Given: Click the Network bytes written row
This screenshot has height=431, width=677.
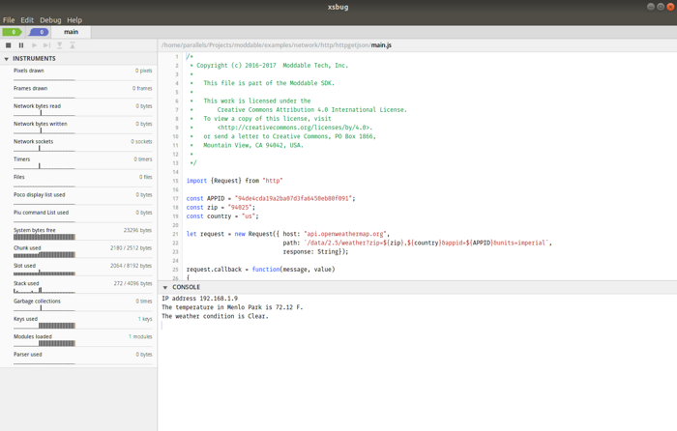Looking at the screenshot, I should [82, 127].
